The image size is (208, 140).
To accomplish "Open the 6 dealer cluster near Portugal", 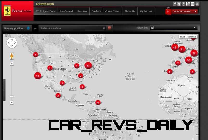I will [170, 72].
